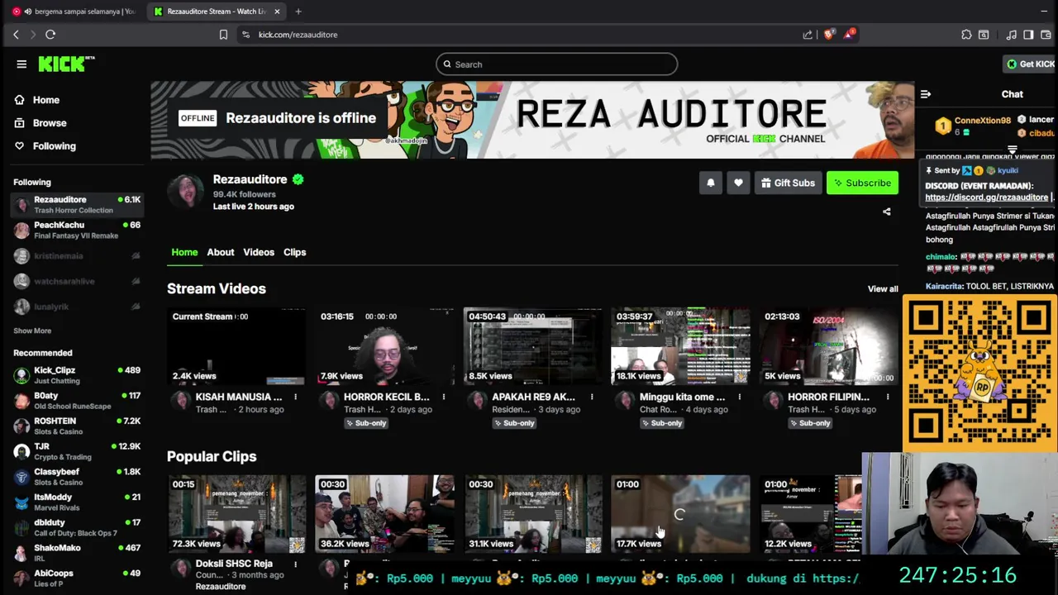Open ShakoMako recommended channel
1058x595 pixels.
[77, 553]
